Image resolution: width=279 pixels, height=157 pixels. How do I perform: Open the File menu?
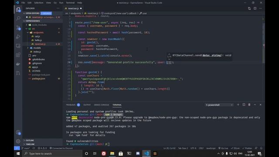coord(23,3)
